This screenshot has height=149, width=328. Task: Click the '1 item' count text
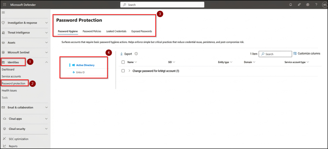click(254, 54)
